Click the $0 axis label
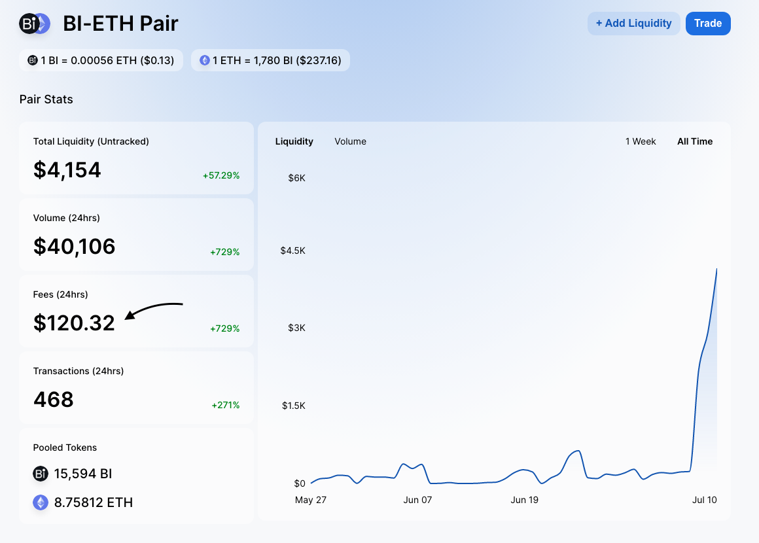Screen dimensions: 759x543 tap(300, 483)
